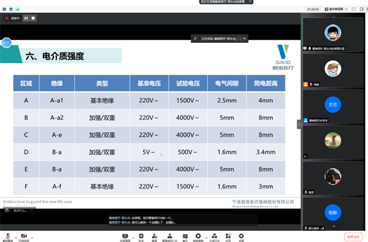
Task: Expand camera options arrow
Action: tap(32, 238)
